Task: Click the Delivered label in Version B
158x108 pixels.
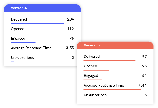Action: click(x=92, y=56)
